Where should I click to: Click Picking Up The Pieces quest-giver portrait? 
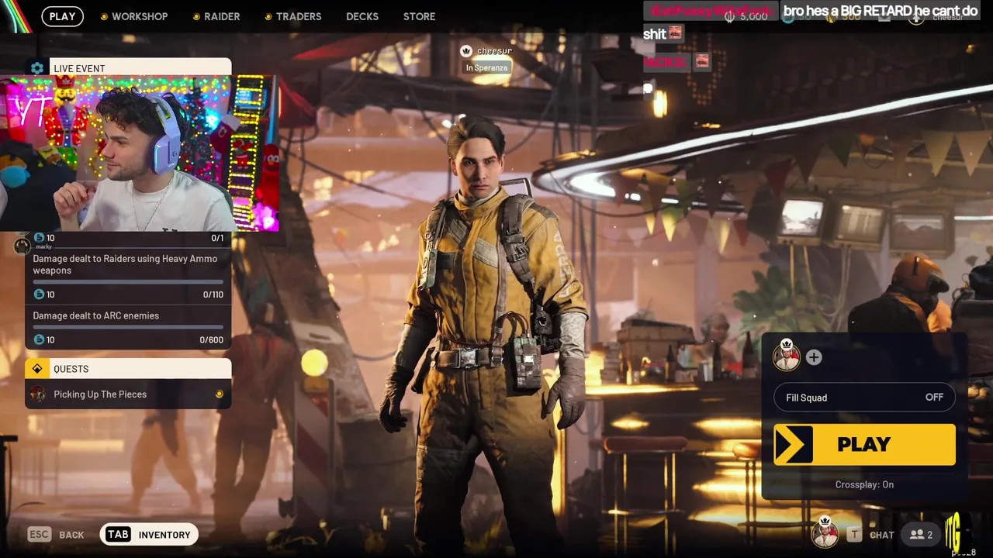pos(38,394)
